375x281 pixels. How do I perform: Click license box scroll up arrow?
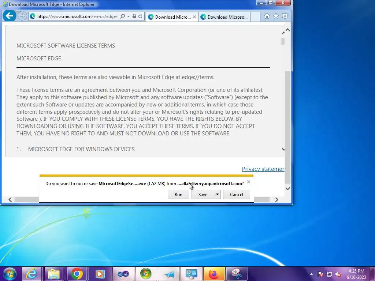coord(283,33)
